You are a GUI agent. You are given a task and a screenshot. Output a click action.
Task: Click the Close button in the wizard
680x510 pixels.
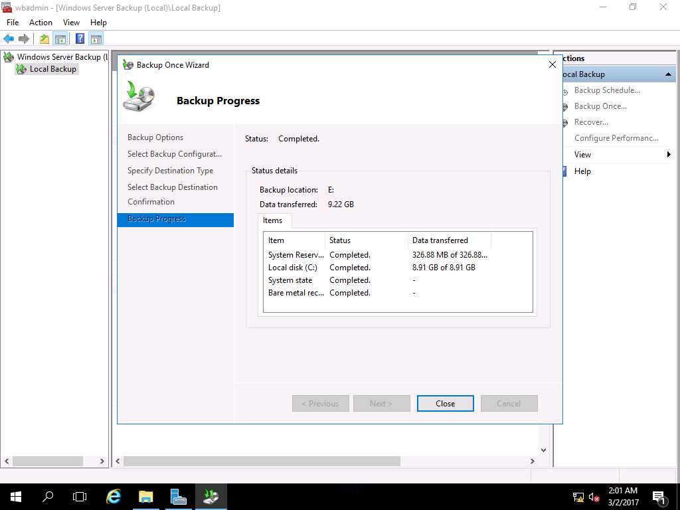(x=446, y=403)
